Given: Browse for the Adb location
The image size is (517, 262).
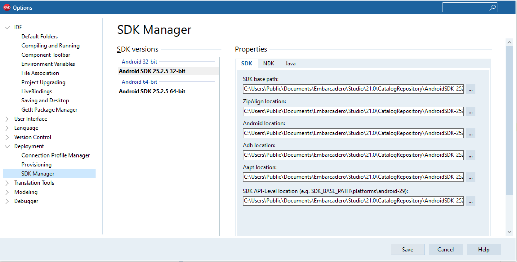Looking at the screenshot, I should [x=471, y=155].
